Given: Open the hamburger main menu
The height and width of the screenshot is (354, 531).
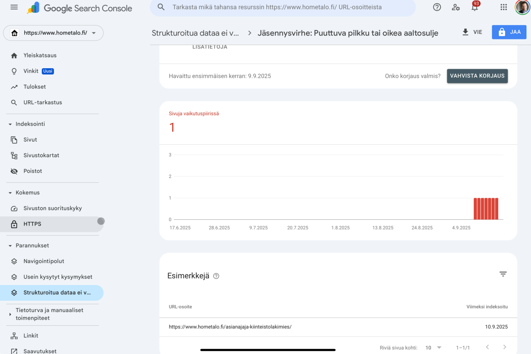Looking at the screenshot, I should [14, 7].
